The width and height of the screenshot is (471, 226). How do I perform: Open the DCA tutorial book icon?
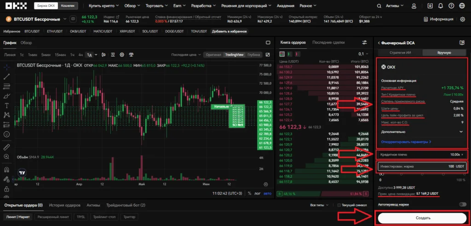[x=462, y=43]
